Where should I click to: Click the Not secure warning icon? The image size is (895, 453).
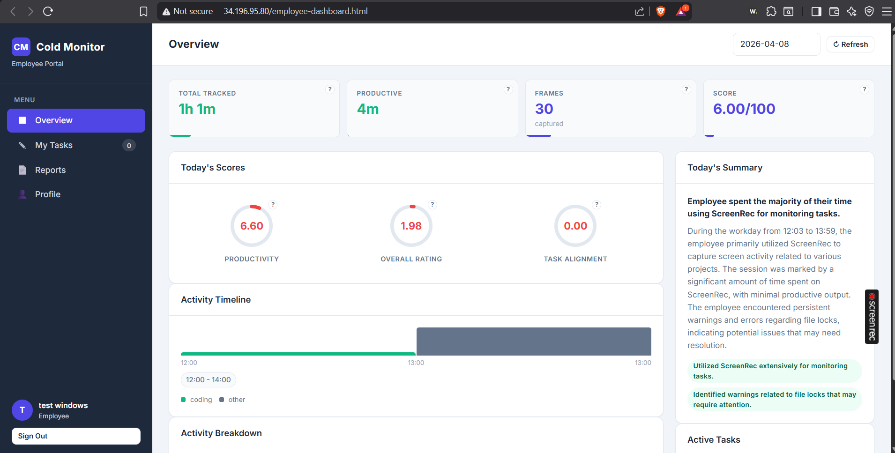click(166, 11)
